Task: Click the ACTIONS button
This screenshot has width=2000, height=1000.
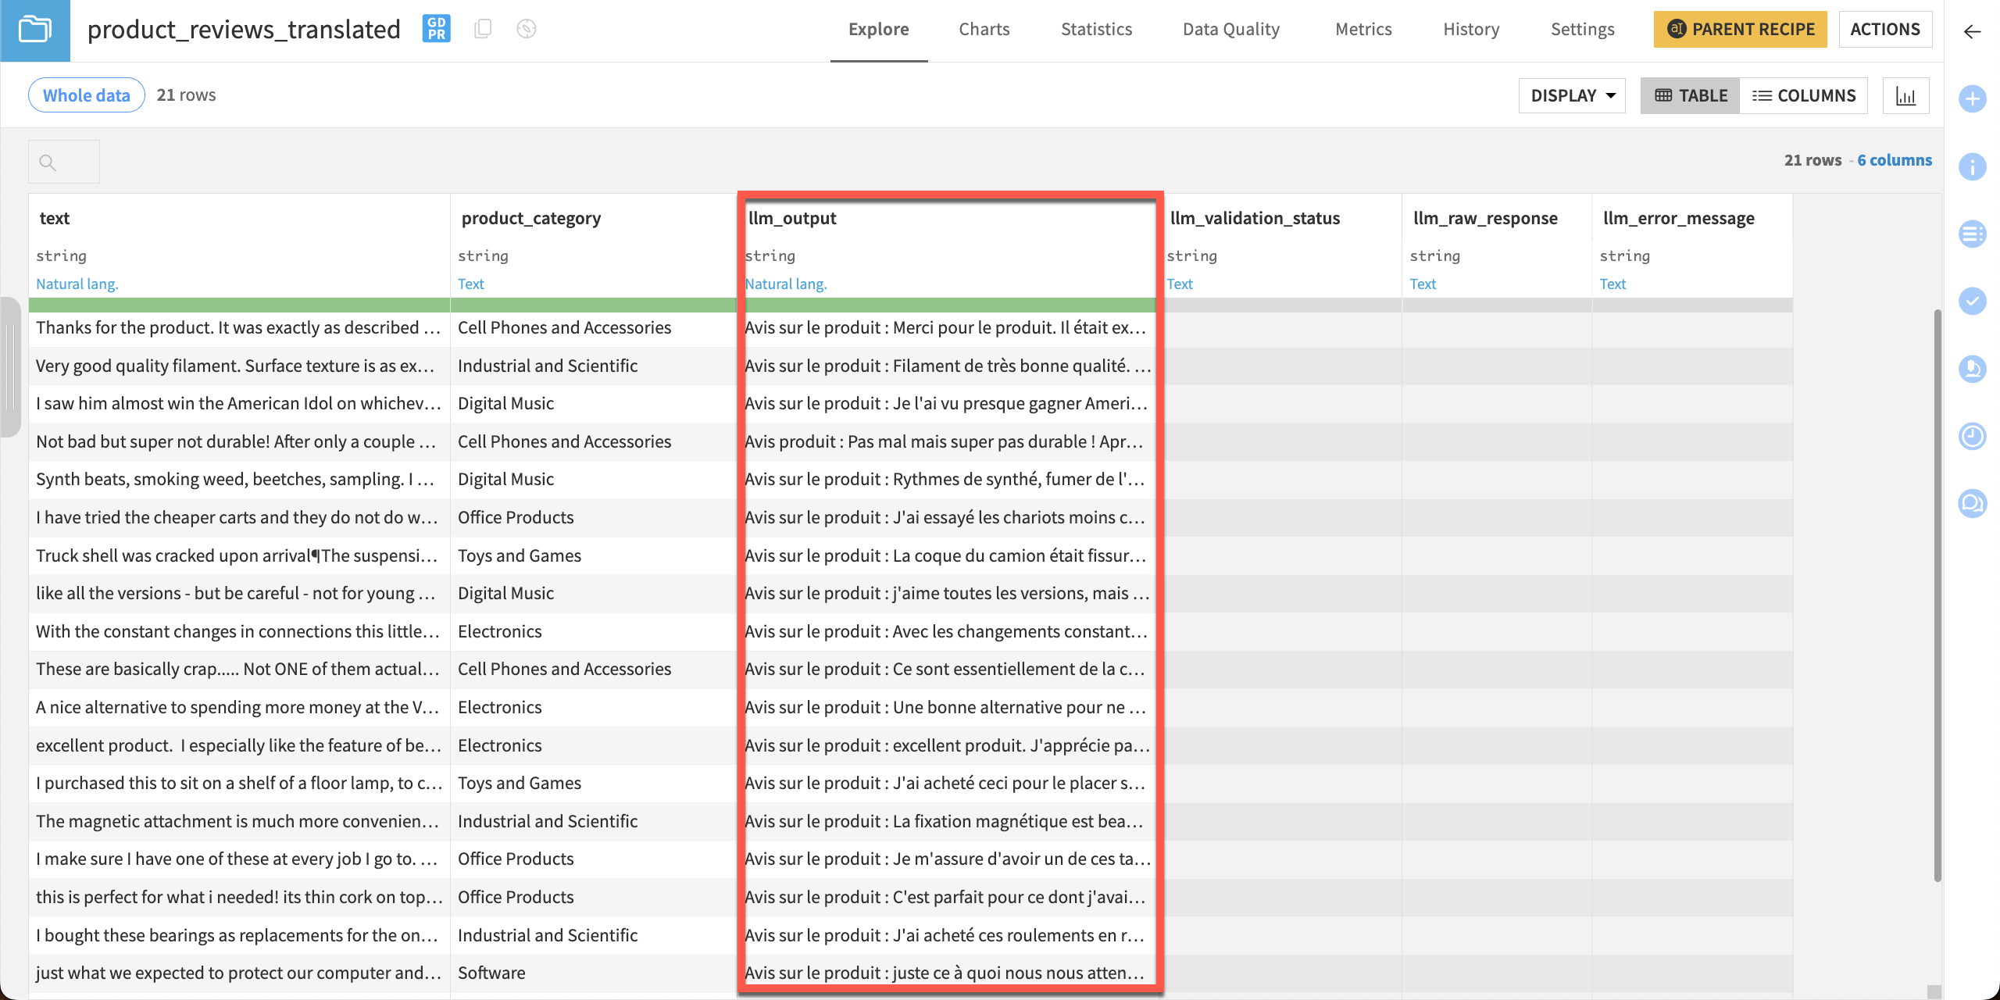Action: (1884, 30)
